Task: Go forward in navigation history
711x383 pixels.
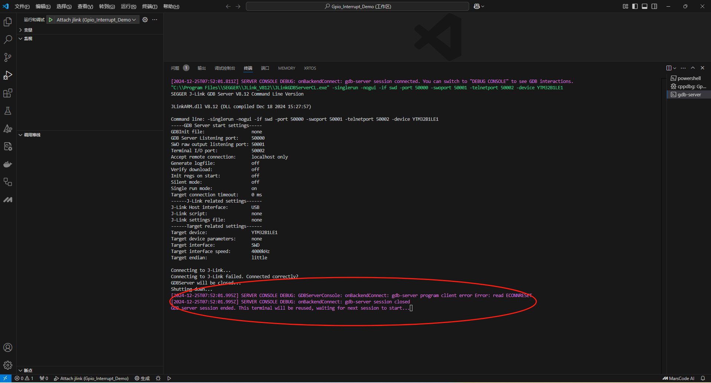Action: [x=238, y=6]
